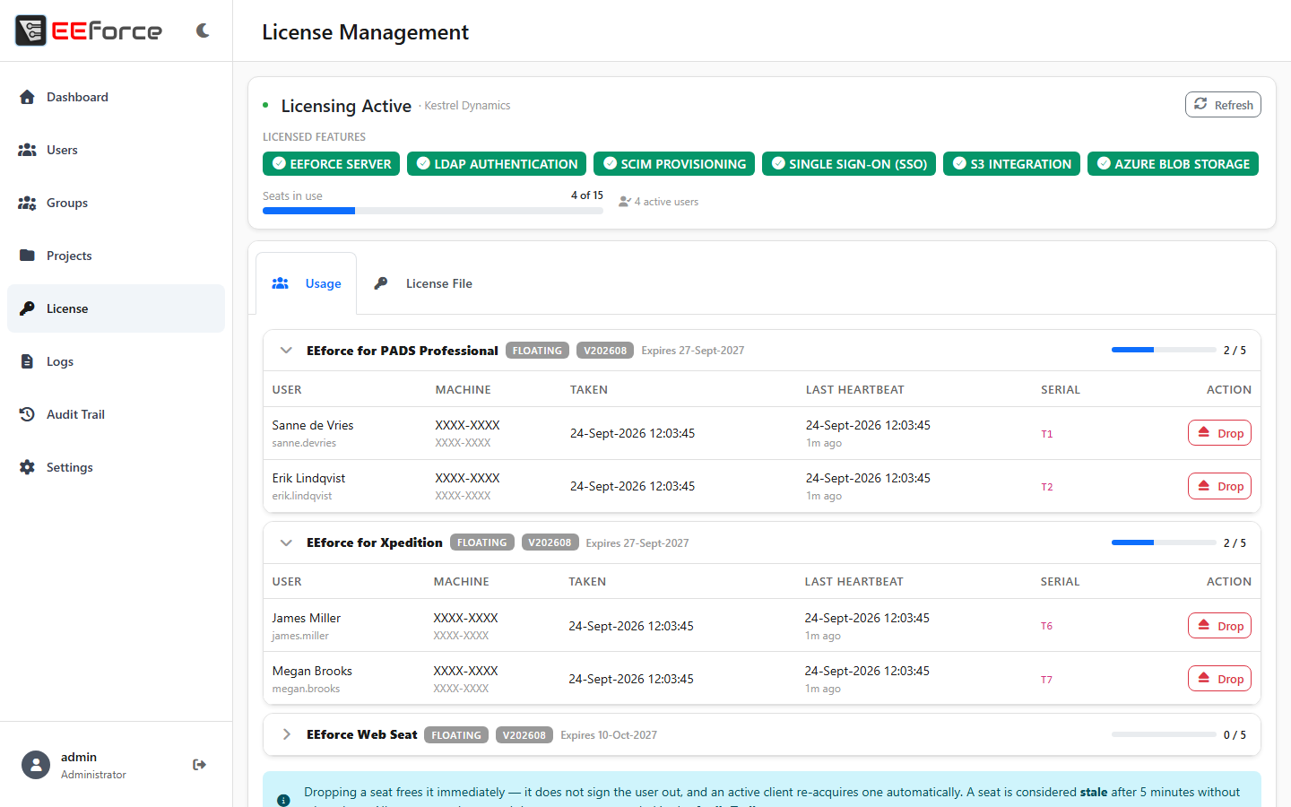Screen dimensions: 1291x807
Task: Click serial T7 in Megan Brooks's row
Action: pos(1047,680)
